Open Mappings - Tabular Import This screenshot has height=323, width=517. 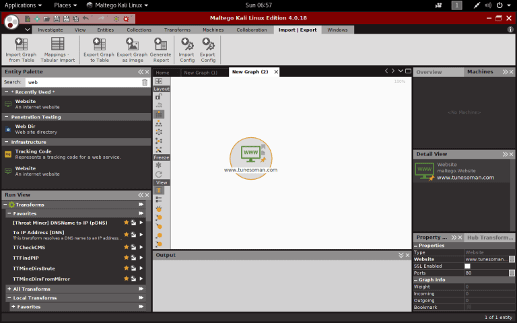(x=58, y=50)
